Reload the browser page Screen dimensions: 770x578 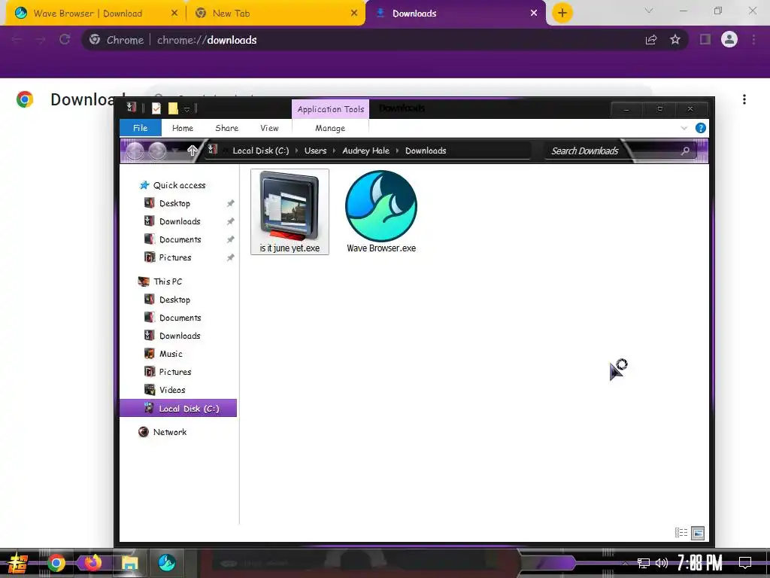point(65,39)
